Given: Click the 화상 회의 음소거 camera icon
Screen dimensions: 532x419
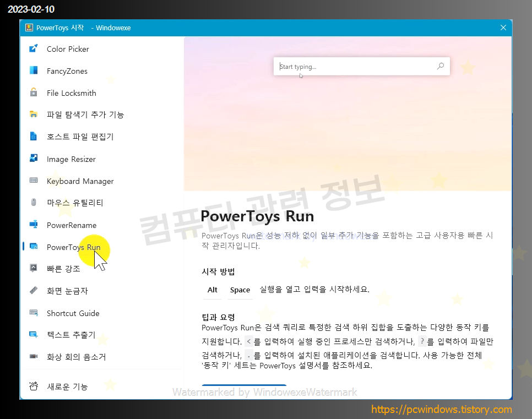Looking at the screenshot, I should click(33, 356).
